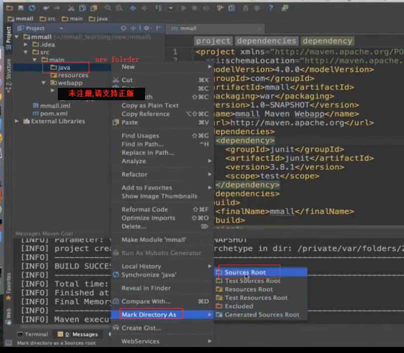The width and height of the screenshot is (404, 353).
Task: Click the Synchronize toolbar icon
Action: 32,8
